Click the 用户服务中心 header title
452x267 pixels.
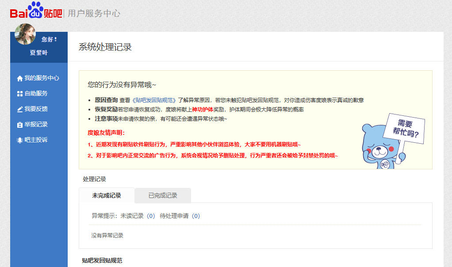[x=94, y=13]
